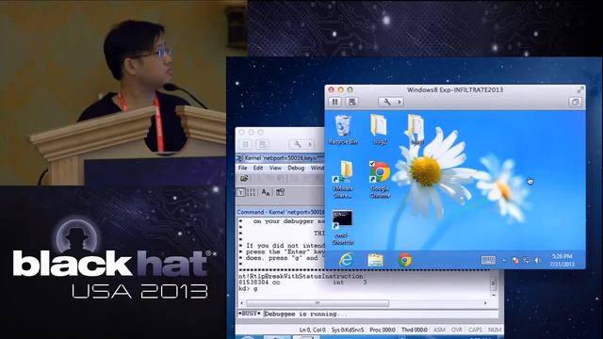This screenshot has height=339, width=603.
Task: Click the Unity view button in the front VM toolbar
Action: pos(575,102)
